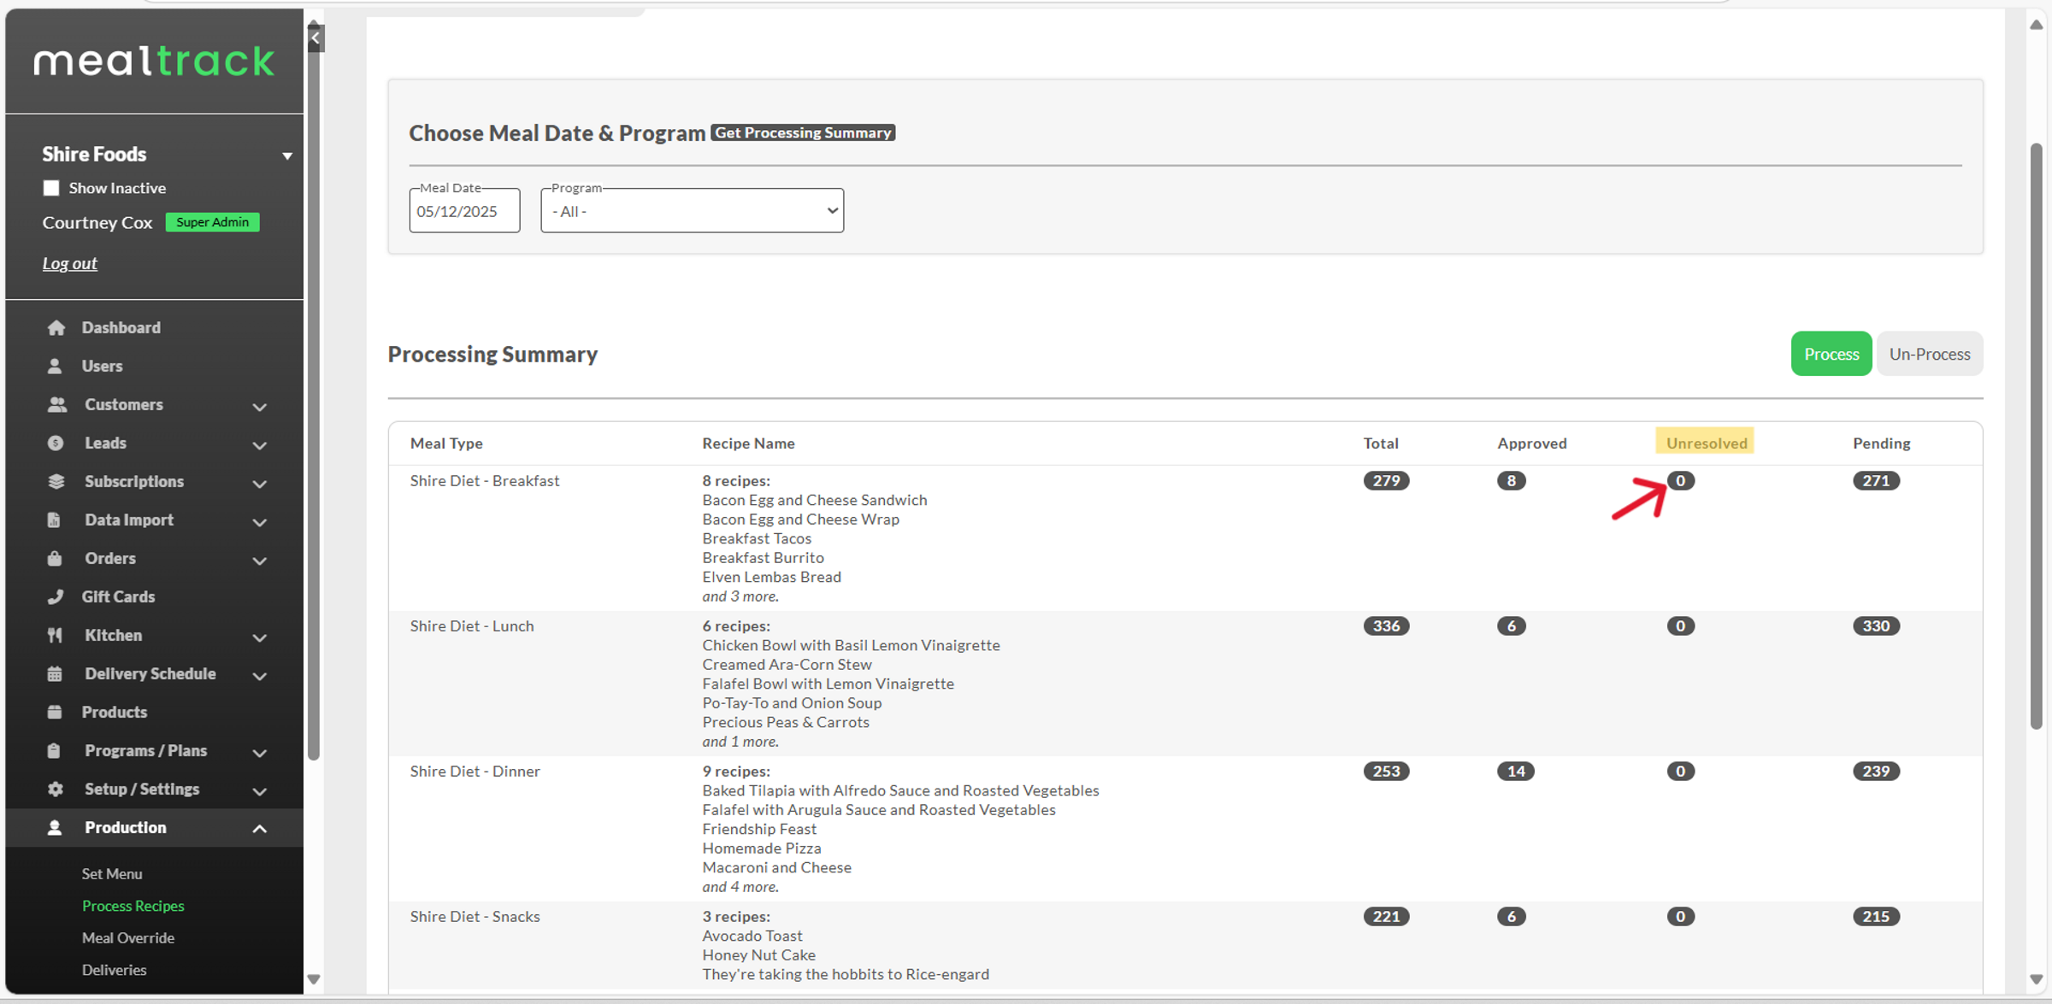
Task: Toggle the Show Inactive checkbox
Action: pyautogui.click(x=51, y=188)
